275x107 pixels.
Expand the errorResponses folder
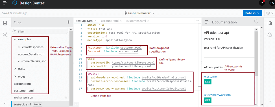pos(19,47)
